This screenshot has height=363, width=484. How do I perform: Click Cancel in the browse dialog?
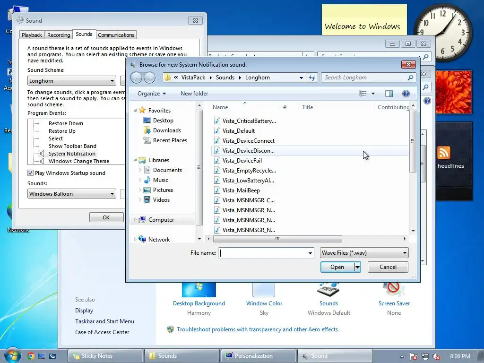(x=388, y=267)
